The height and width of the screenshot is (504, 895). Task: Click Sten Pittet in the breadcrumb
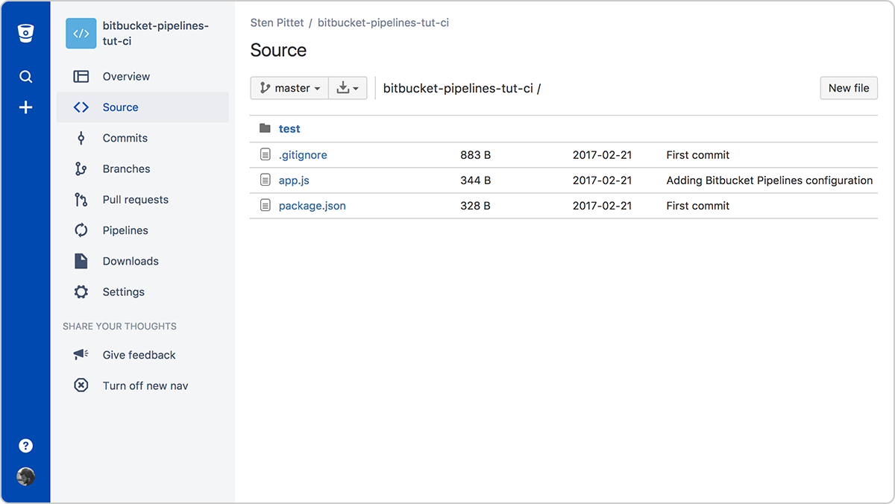(277, 22)
